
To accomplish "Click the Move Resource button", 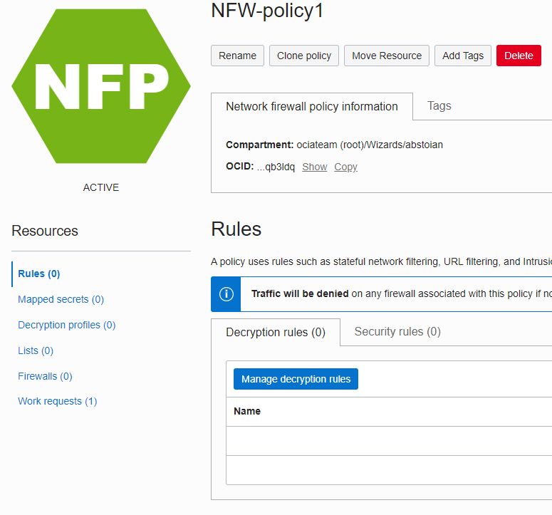I will pyautogui.click(x=387, y=56).
